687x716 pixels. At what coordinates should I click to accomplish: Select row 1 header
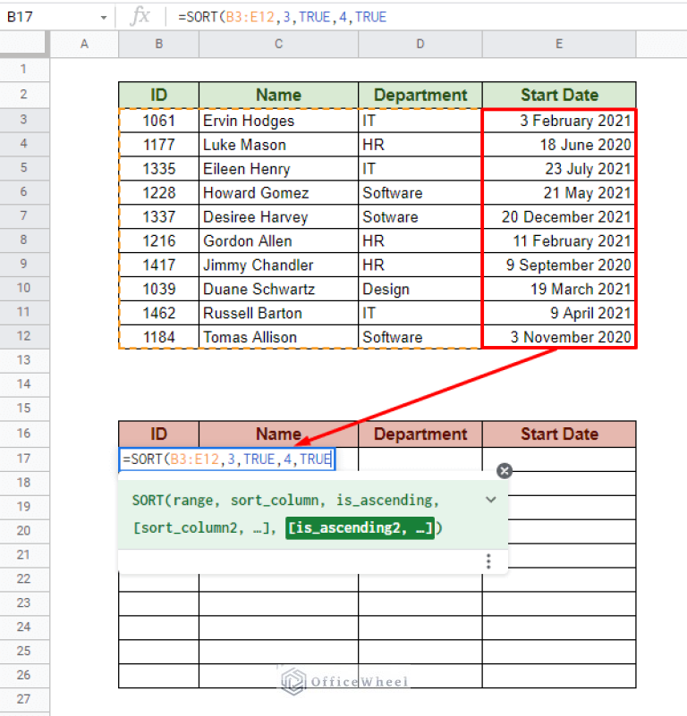tap(24, 70)
